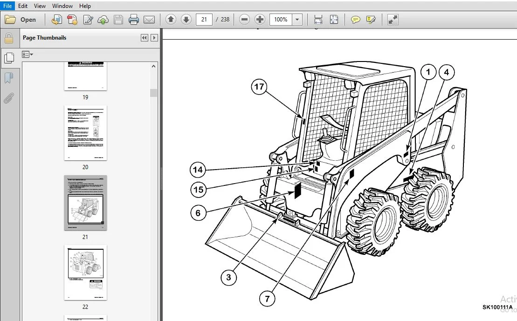Open the File menu
This screenshot has height=321, width=517.
point(7,6)
